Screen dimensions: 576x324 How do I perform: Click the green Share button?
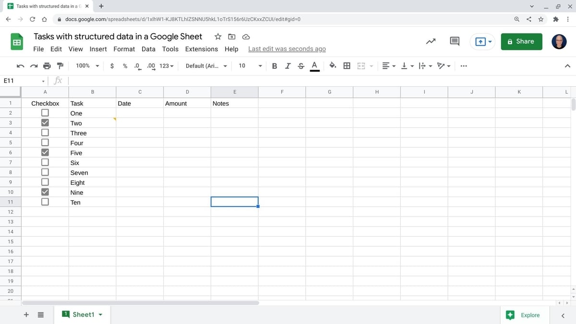tap(521, 41)
